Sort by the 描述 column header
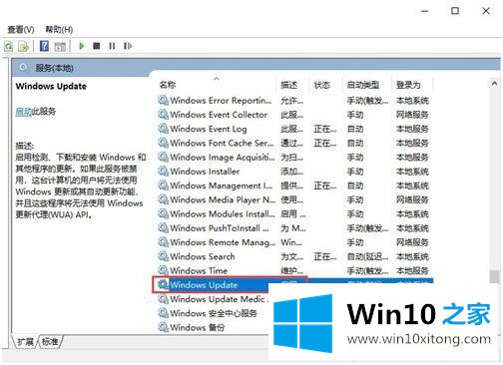 (x=288, y=85)
